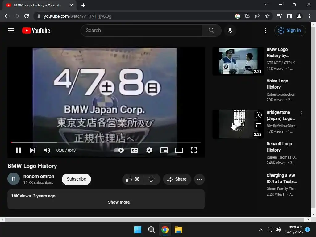Close the BMW Logo History tab
The width and height of the screenshot is (316, 237).
coord(72,5)
